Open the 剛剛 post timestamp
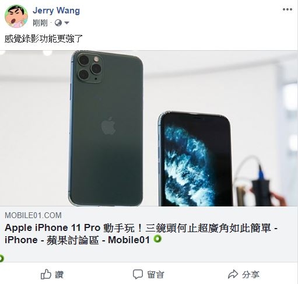The height and width of the screenshot is (284, 298). click(40, 23)
